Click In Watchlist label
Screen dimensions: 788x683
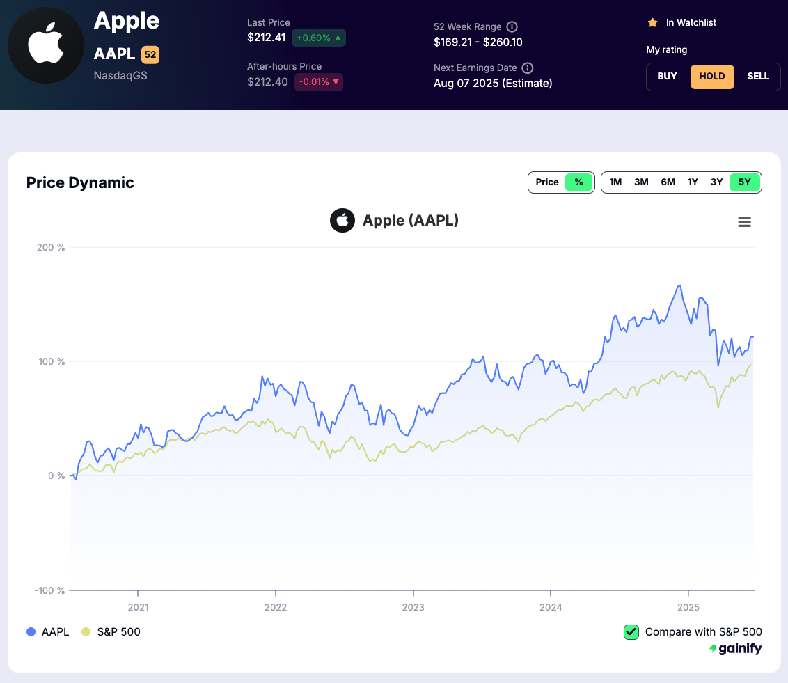691,22
